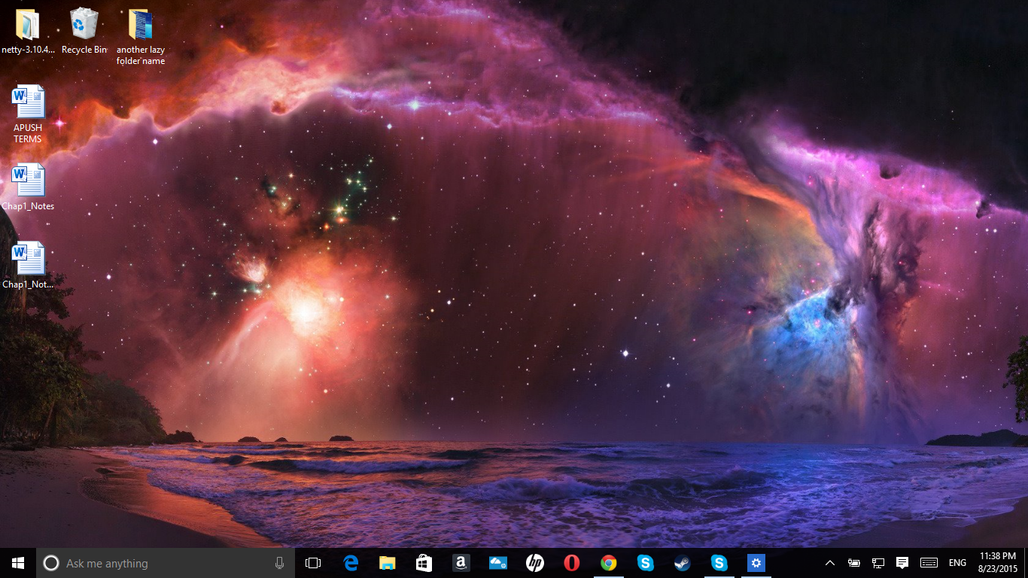Launch the Opera browser from the taskbar
The image size is (1028, 578).
pos(572,563)
